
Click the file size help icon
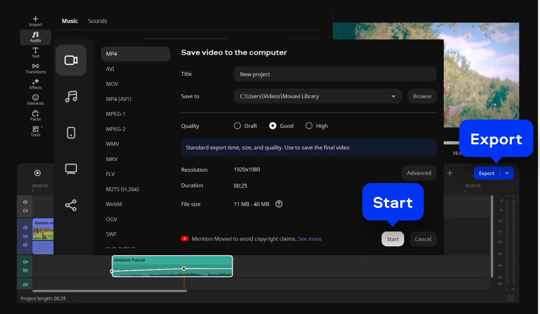[279, 204]
